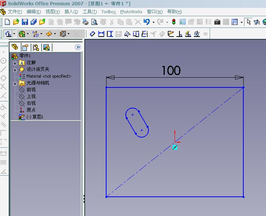Click the Sheet metal/assembly gear icon
The height and width of the screenshot is (216, 266).
[x=63, y=34]
